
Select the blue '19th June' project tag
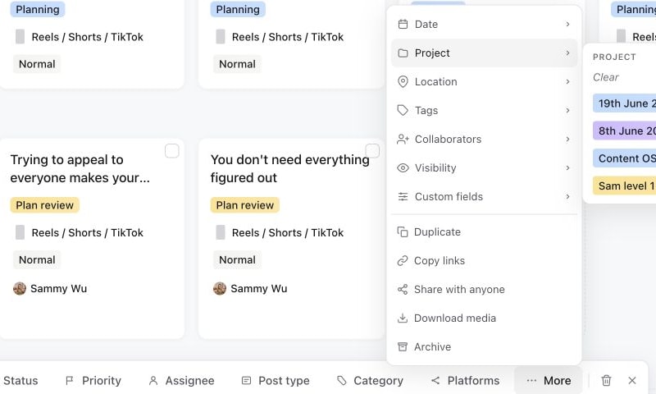[x=624, y=103]
